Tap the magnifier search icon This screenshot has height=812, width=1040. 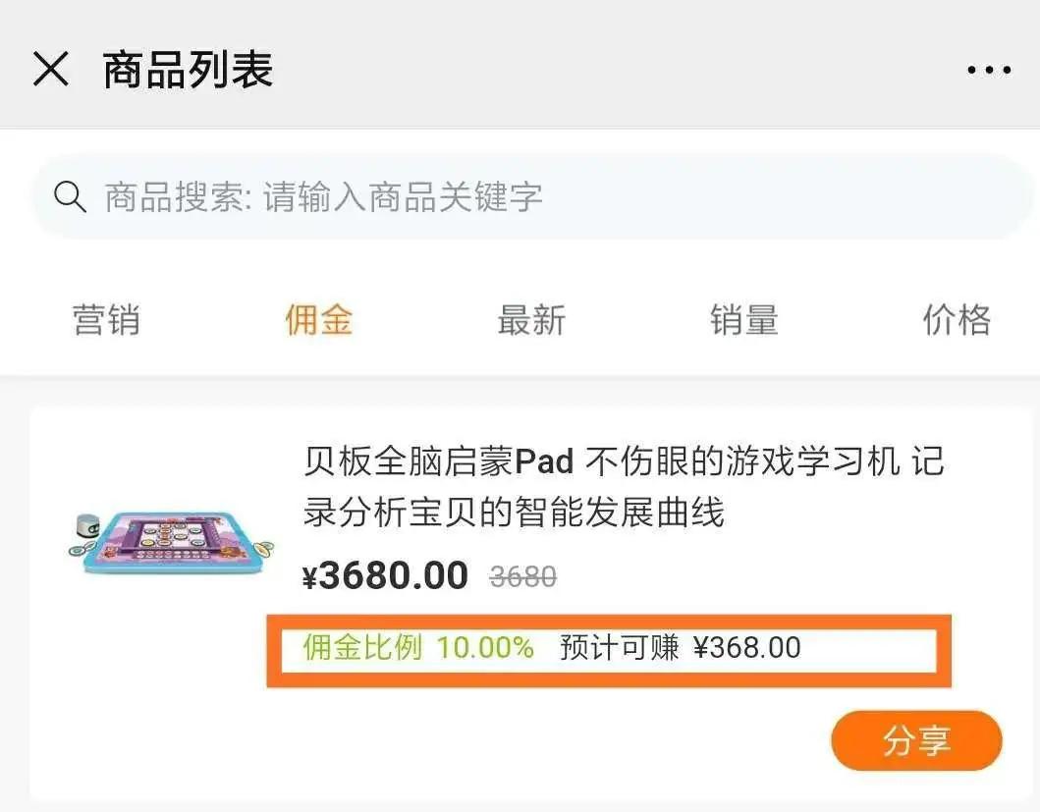point(70,195)
